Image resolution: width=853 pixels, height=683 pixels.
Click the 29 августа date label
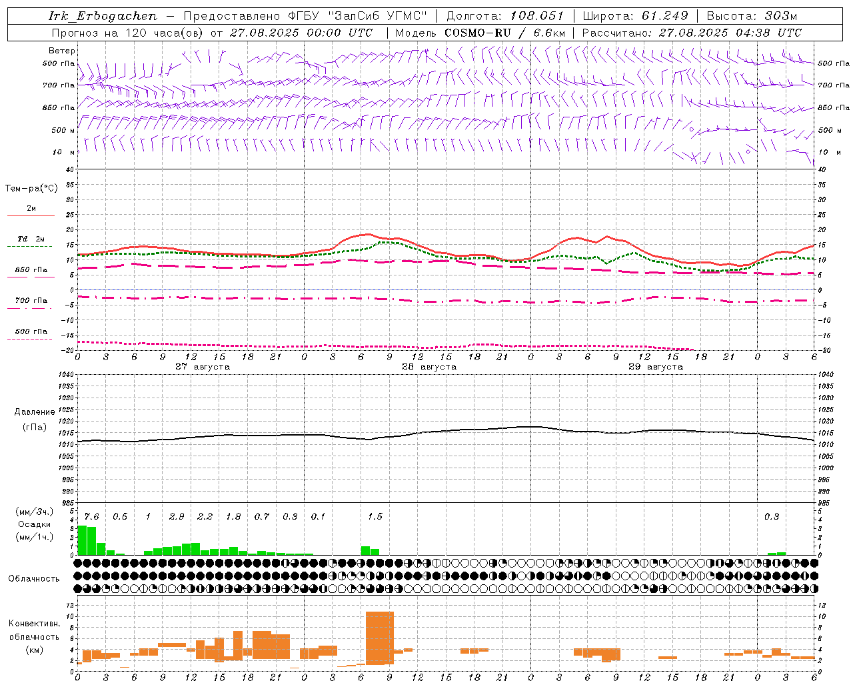[656, 367]
